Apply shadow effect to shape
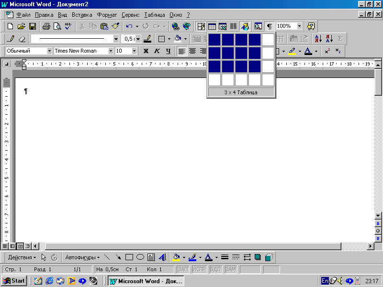The width and height of the screenshot is (383, 287). point(258,257)
